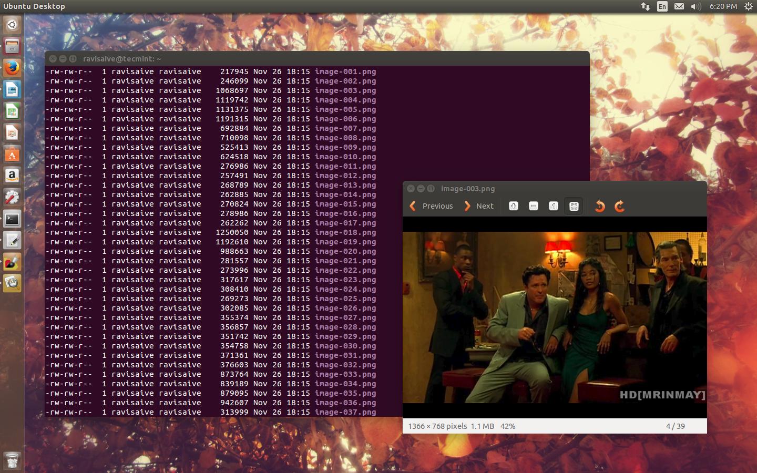Click the displayed image-003.png picture
This screenshot has height=473, width=757.
click(x=555, y=317)
